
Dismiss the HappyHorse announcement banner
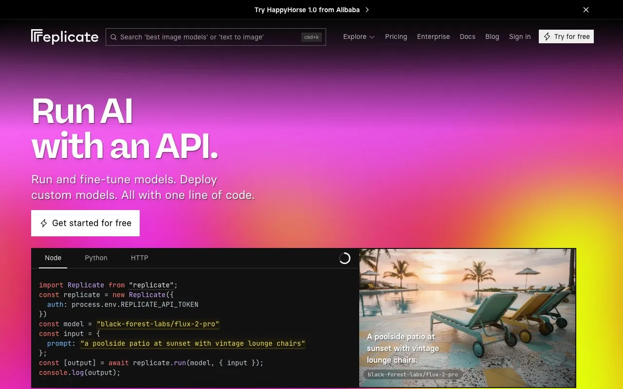click(x=586, y=10)
